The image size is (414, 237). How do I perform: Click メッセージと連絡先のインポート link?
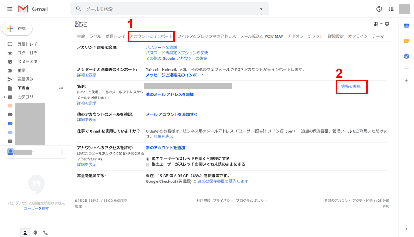[175, 75]
